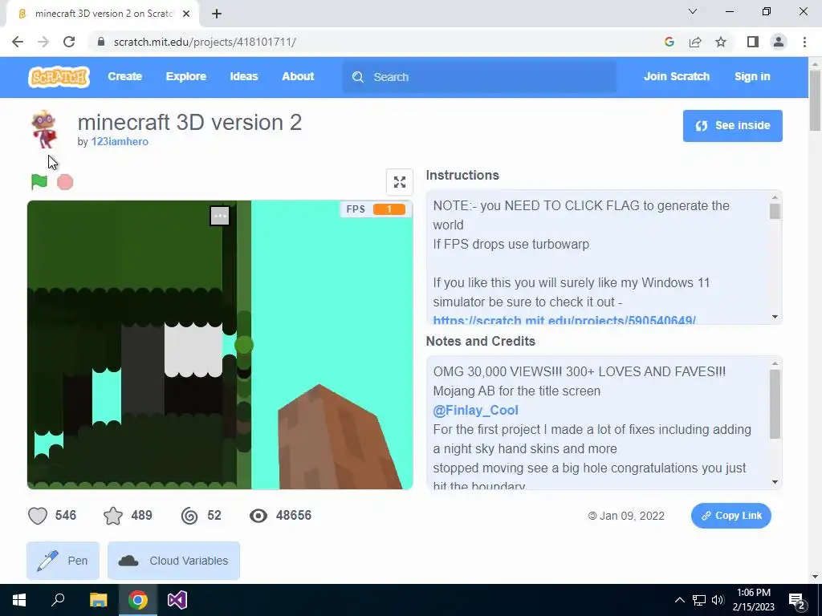Click the See inside button

click(x=732, y=126)
